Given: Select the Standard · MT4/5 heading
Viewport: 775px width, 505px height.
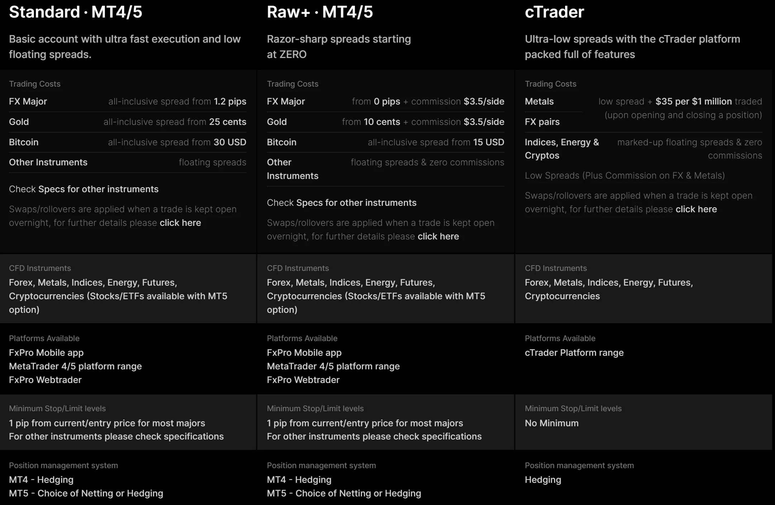Looking at the screenshot, I should [x=76, y=12].
